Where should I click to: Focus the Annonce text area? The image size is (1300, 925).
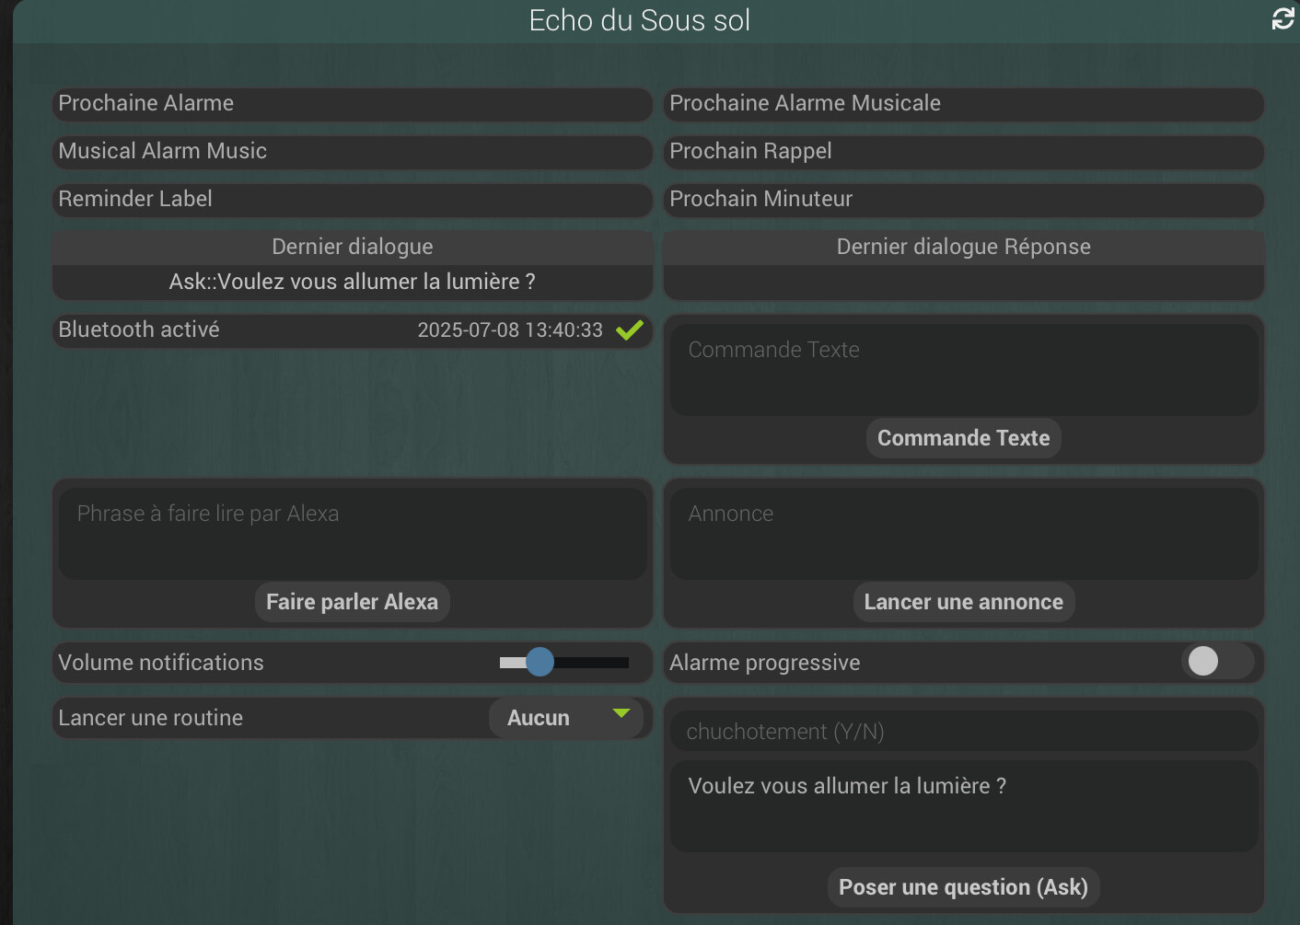pyautogui.click(x=963, y=533)
